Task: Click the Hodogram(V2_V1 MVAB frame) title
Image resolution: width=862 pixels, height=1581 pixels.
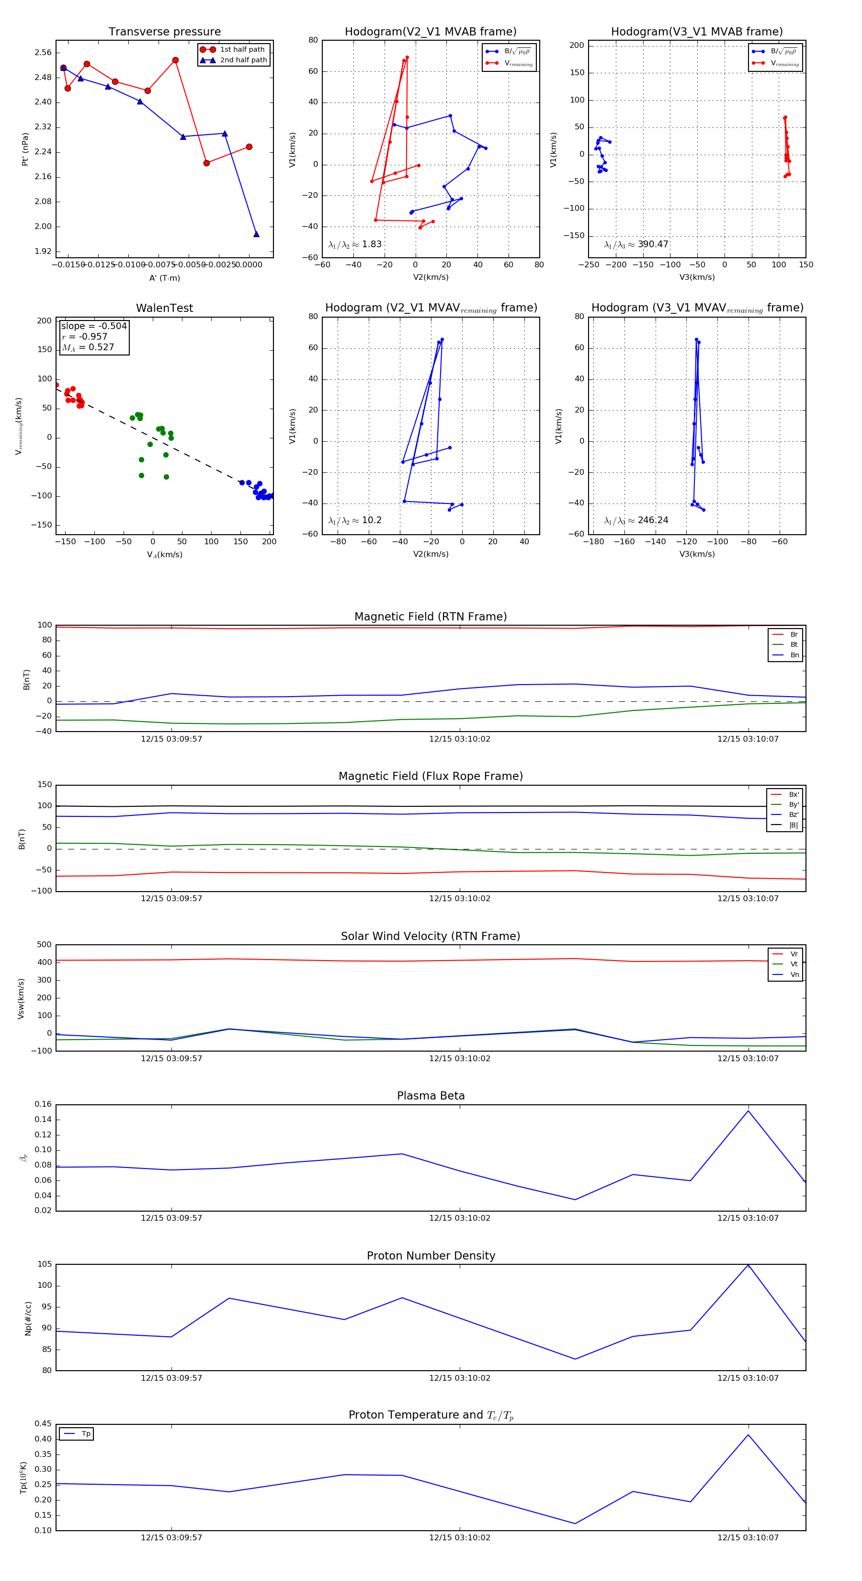Action: tap(431, 32)
